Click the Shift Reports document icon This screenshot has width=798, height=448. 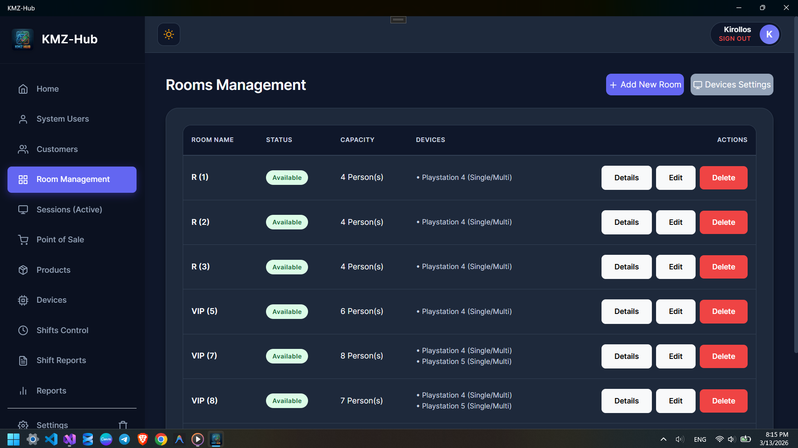[x=23, y=360]
